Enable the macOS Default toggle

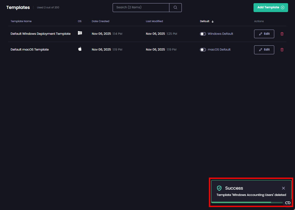203,49
